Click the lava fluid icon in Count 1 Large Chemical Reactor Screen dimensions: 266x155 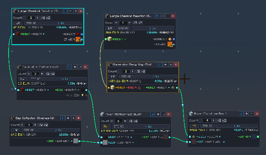click(170, 44)
